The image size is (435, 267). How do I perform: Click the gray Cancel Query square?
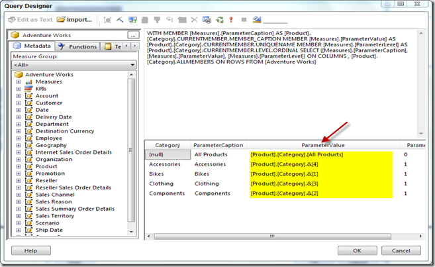(x=244, y=20)
